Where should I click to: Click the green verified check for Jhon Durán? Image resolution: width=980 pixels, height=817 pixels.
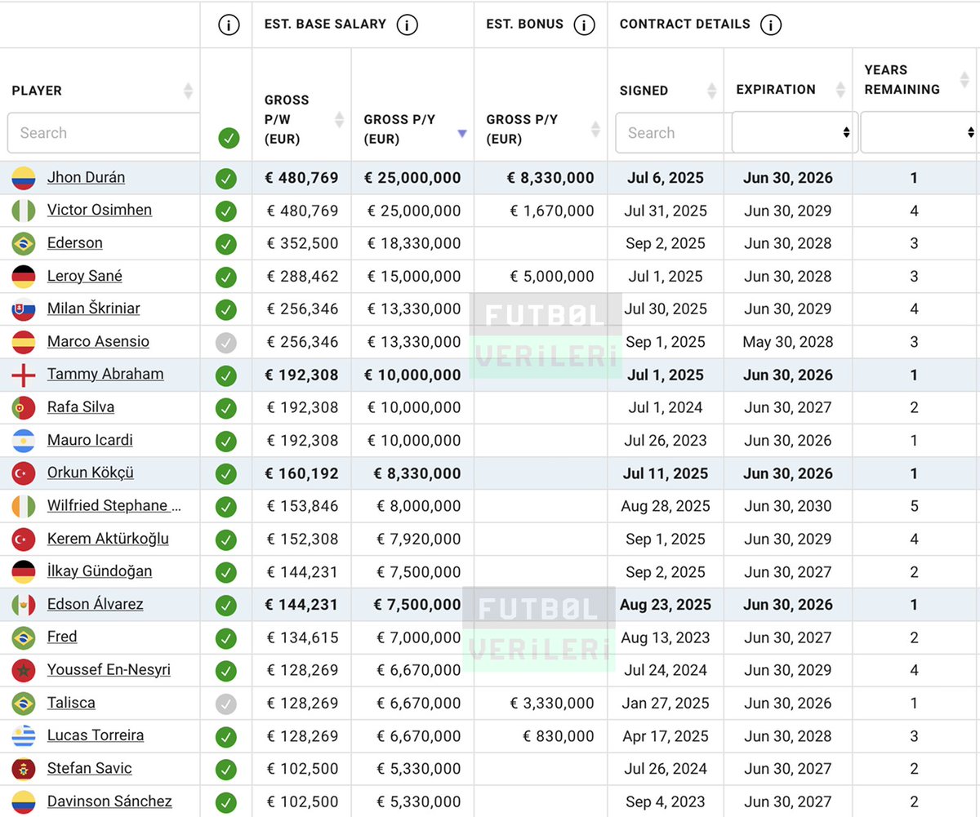(x=226, y=179)
